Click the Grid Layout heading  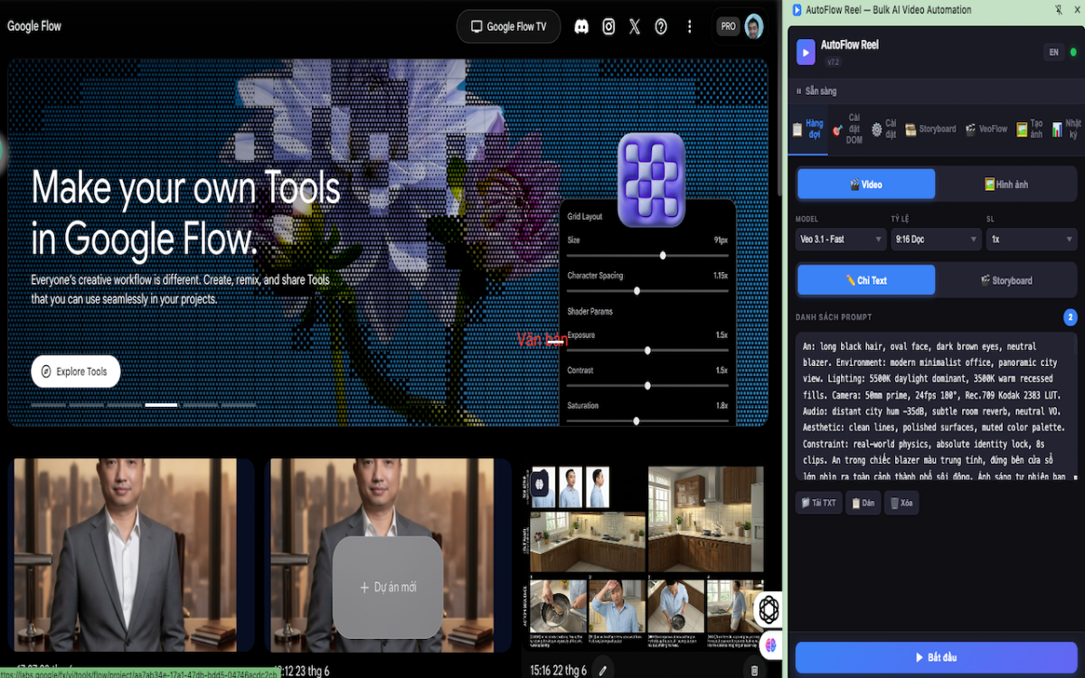tap(585, 217)
